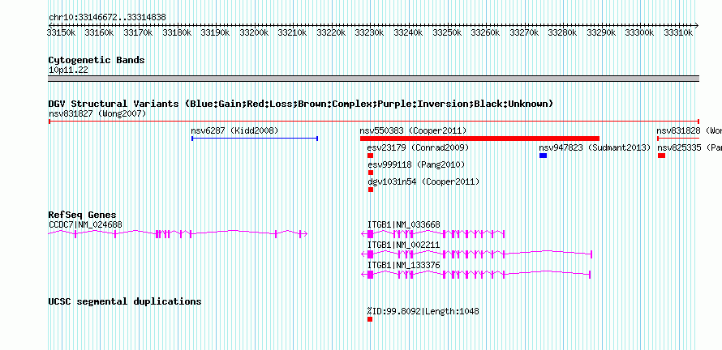The height and width of the screenshot is (350, 722).
Task: Click the 33180k ruler tick label
Action: [x=177, y=32]
